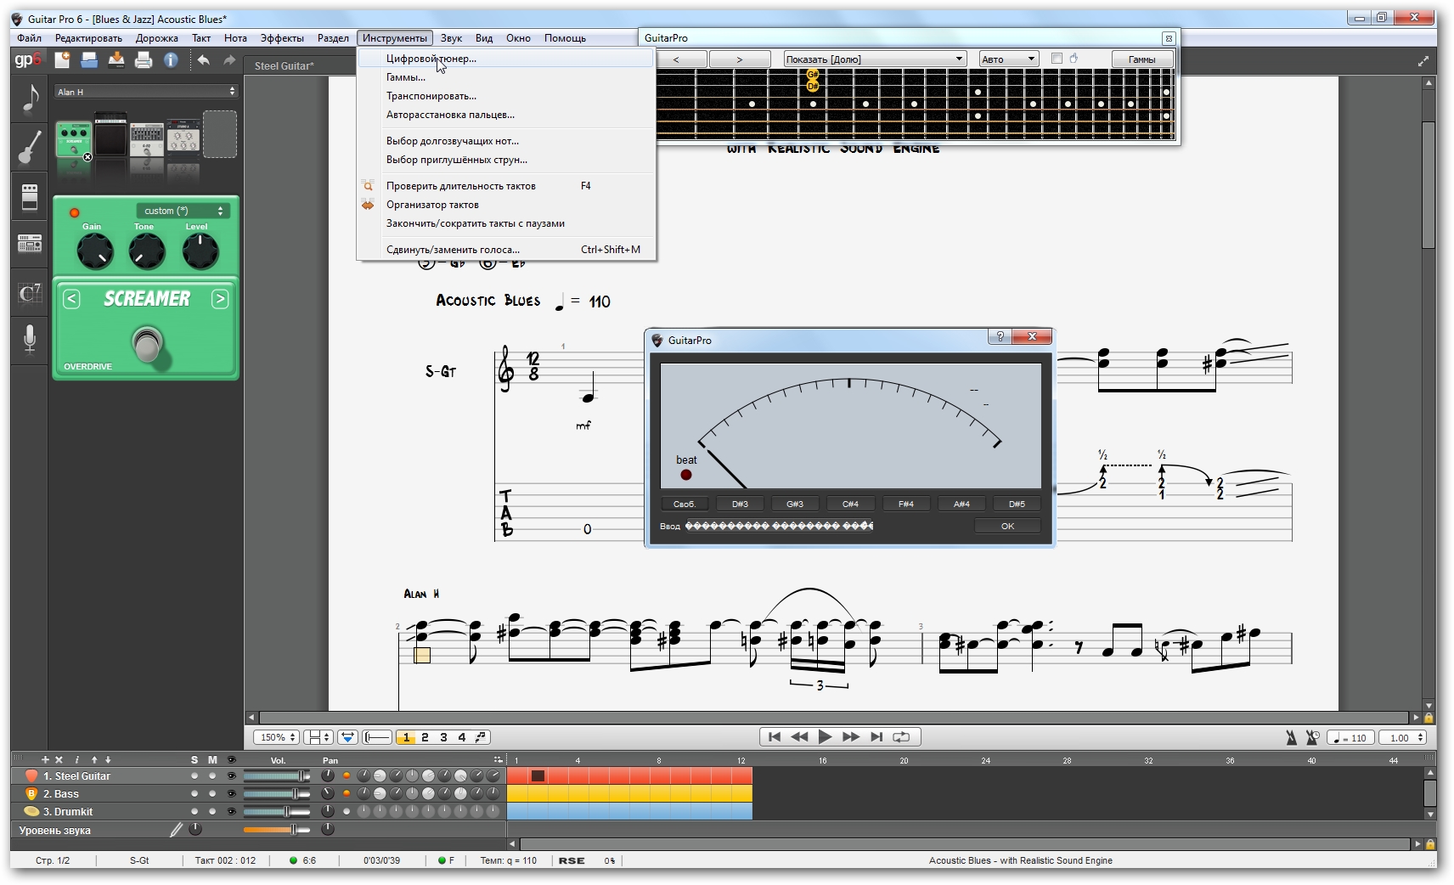This screenshot has width=1454, height=885.
Task: Open the Эффекты menu
Action: coord(282,38)
